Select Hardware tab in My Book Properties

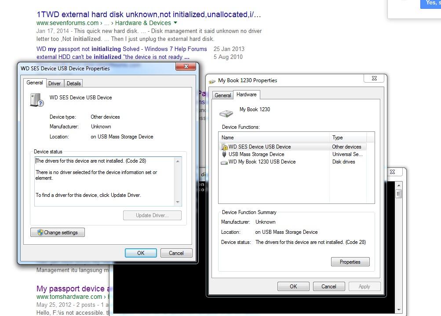[246, 94]
